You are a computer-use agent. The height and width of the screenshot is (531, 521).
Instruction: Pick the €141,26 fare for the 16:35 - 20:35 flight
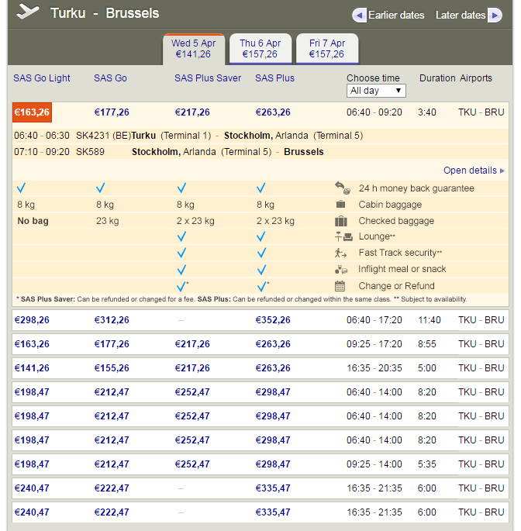[x=31, y=368]
